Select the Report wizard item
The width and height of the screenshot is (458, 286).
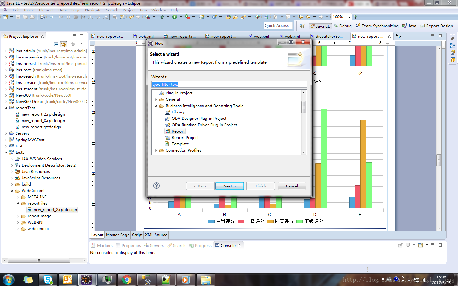(x=175, y=131)
